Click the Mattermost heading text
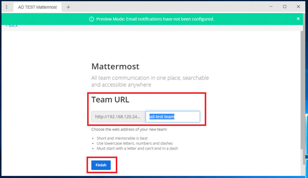The width and height of the screenshot is (308, 178). [x=115, y=66]
